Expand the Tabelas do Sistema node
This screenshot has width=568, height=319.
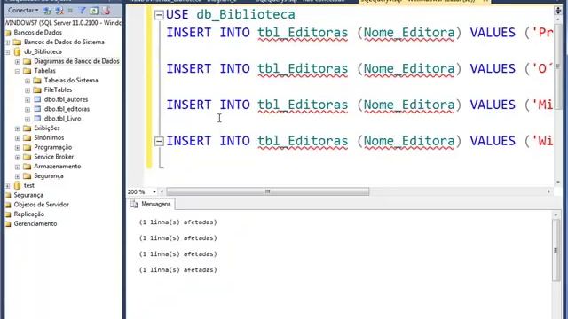pos(28,81)
